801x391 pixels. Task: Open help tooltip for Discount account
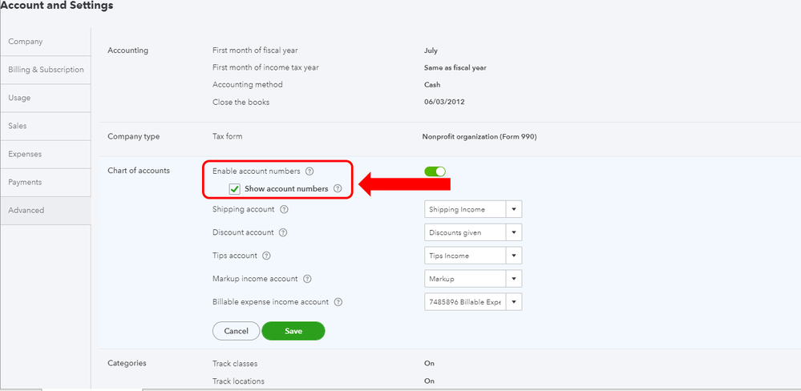(284, 233)
